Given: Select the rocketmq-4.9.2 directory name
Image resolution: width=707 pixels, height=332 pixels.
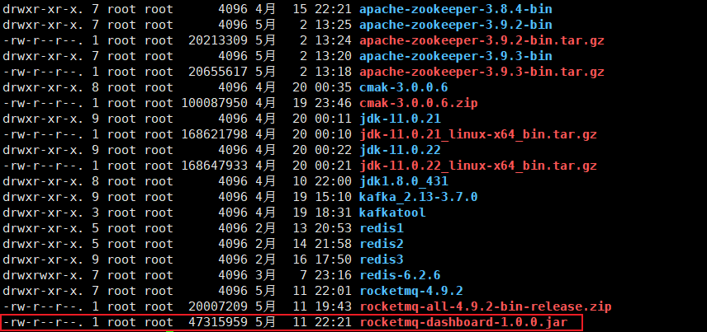Looking at the screenshot, I should point(411,291).
